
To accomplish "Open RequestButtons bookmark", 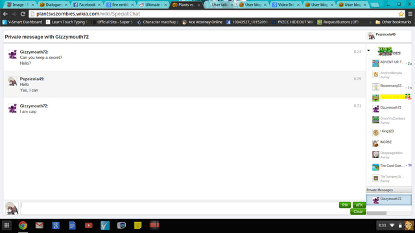I will (x=338, y=22).
